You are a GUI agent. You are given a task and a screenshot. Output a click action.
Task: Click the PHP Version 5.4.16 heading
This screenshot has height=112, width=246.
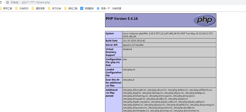[x=122, y=19]
